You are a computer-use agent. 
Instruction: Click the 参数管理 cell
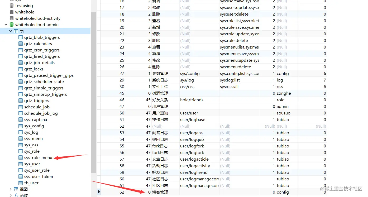(x=160, y=74)
